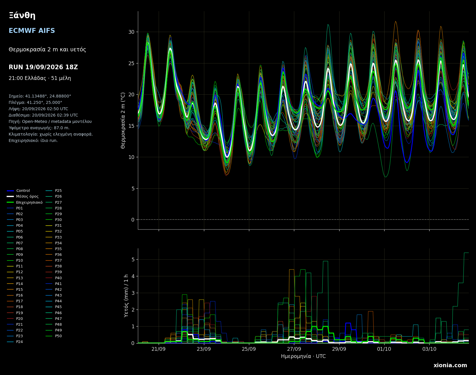Click the RUN 19/09/2026 18Z heading
Viewport: 476px width, 375px height.
43,67
